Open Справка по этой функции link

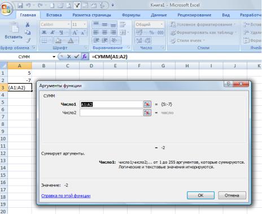click(x=65, y=196)
